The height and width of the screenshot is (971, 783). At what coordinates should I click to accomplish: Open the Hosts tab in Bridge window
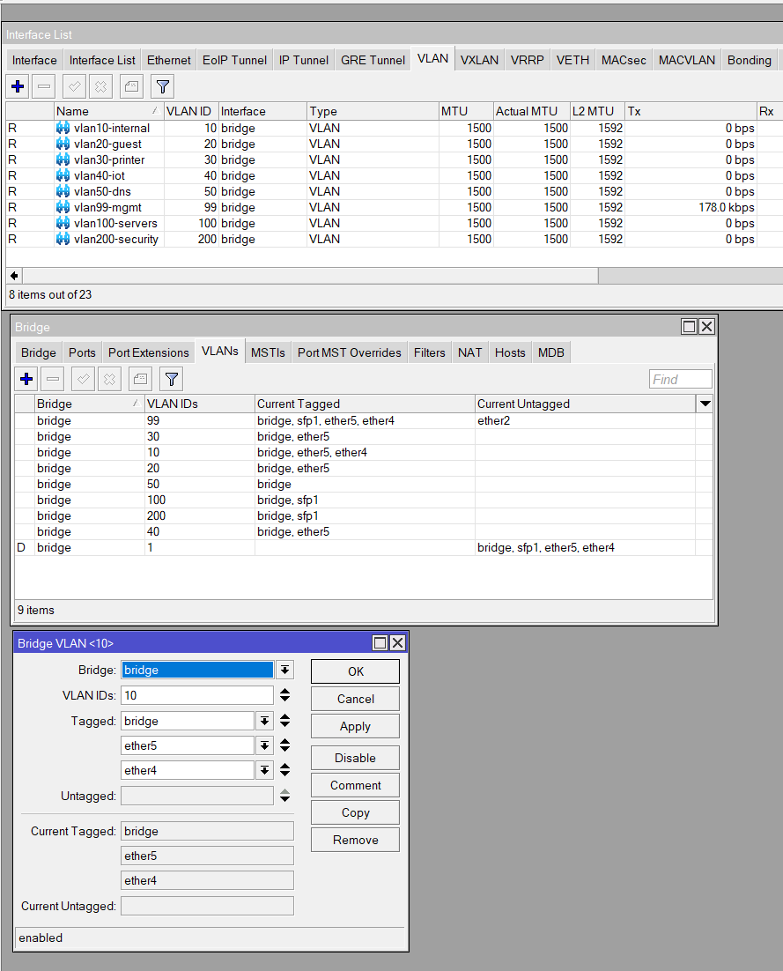[x=510, y=352]
